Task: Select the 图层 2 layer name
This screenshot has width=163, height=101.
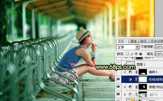Action: [x=141, y=65]
